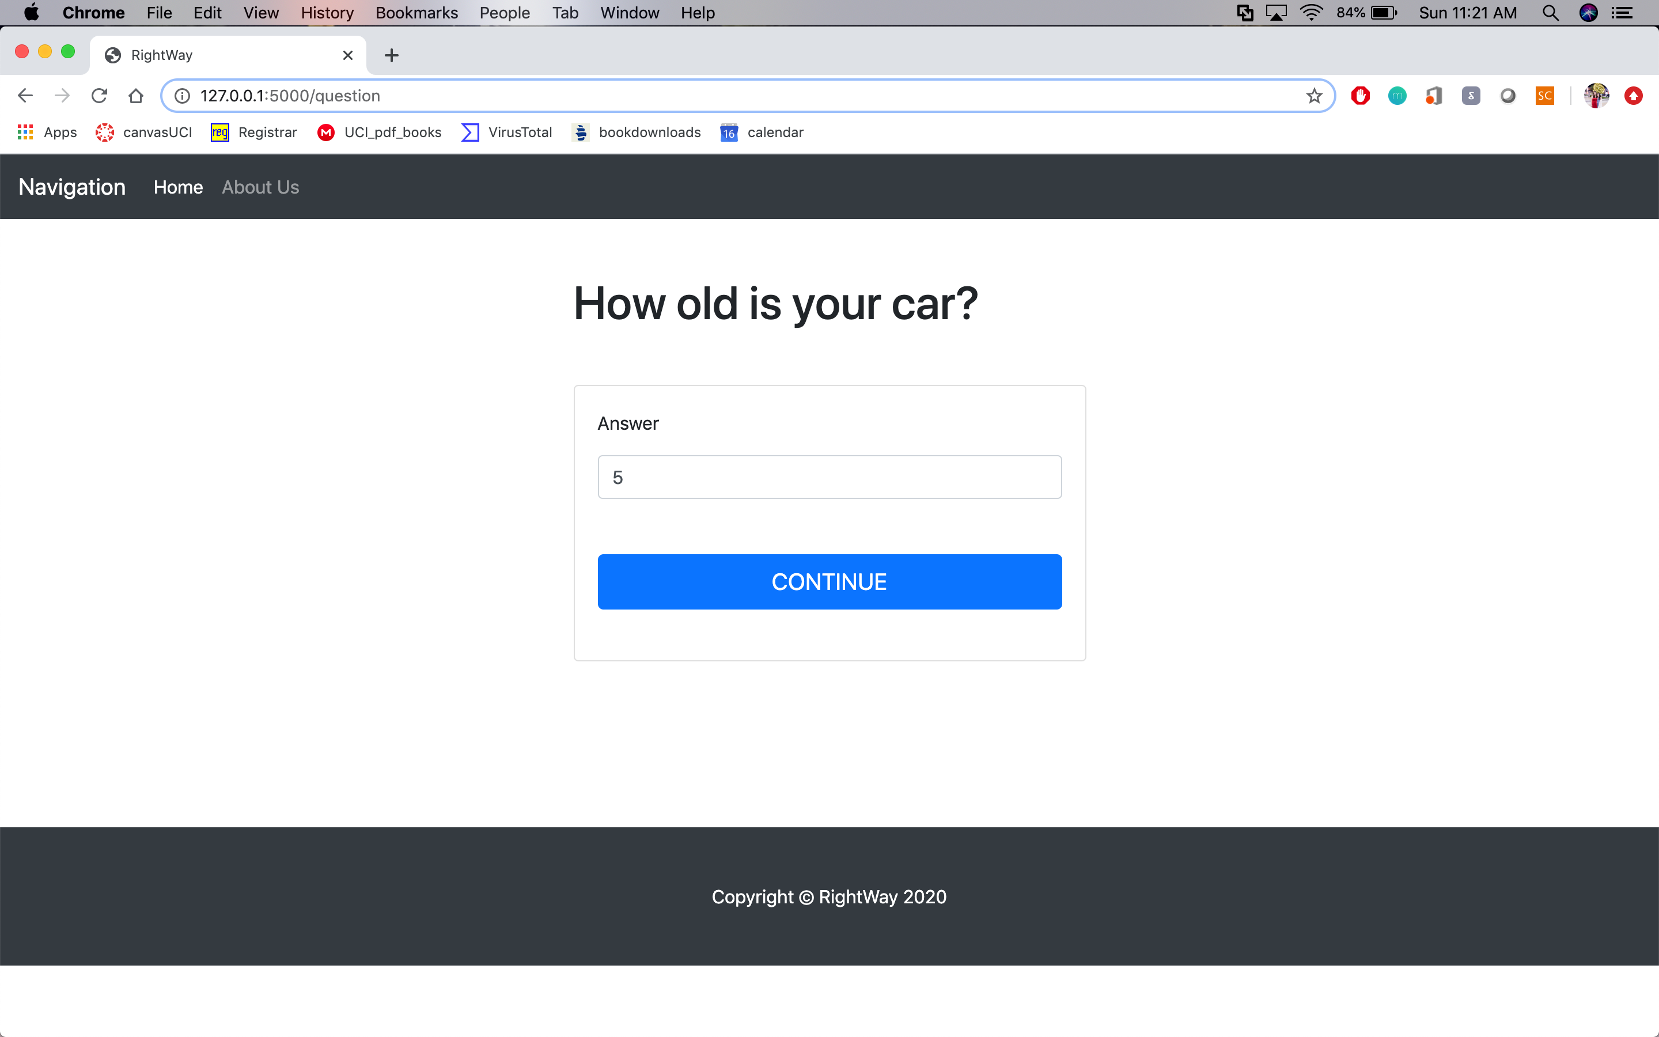Screen dimensions: 1659x1037
Task: Bookmark page with the star icon
Action: (1313, 95)
